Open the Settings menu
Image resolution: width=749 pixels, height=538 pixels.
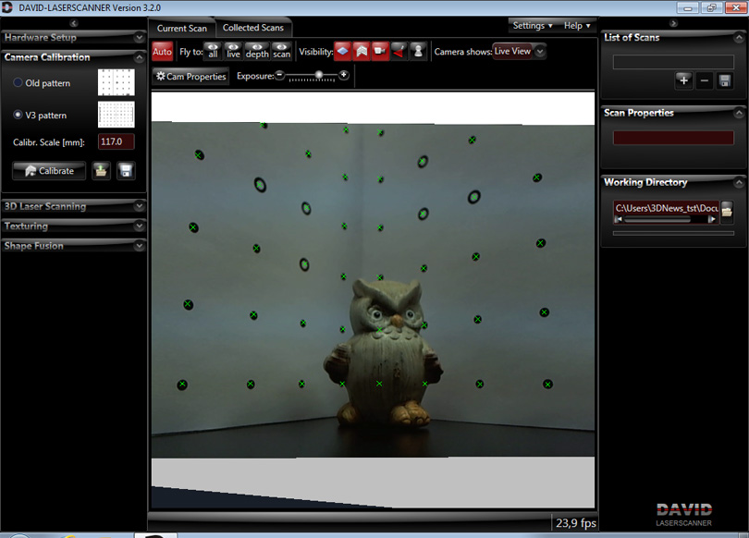[x=533, y=26]
